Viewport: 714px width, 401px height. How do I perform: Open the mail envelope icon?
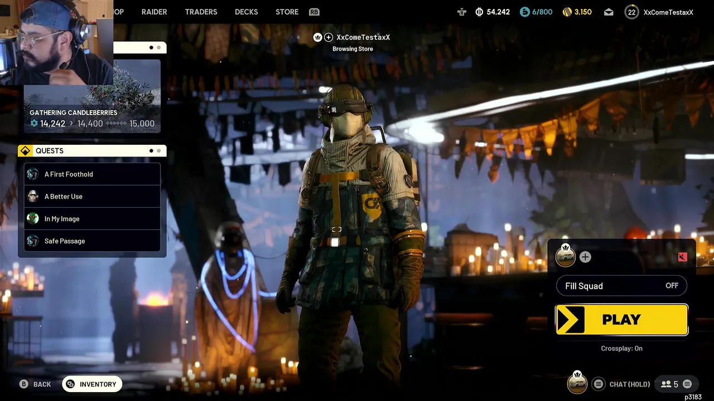(609, 12)
